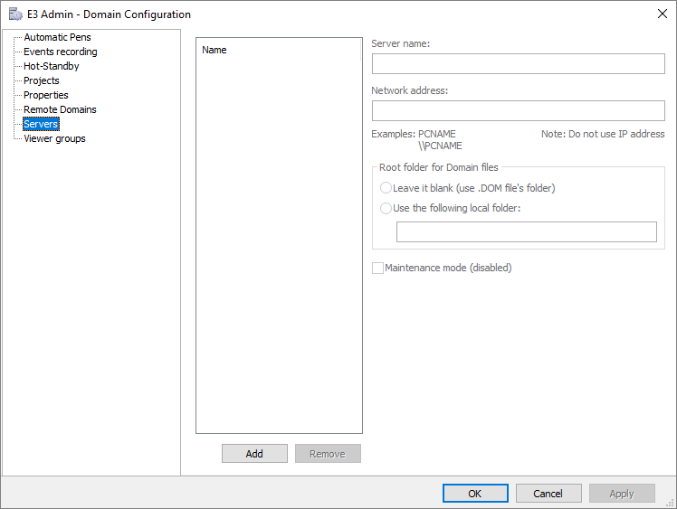Go to Hot-Standby settings

coord(51,66)
